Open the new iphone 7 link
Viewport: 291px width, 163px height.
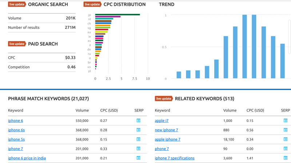point(167,130)
